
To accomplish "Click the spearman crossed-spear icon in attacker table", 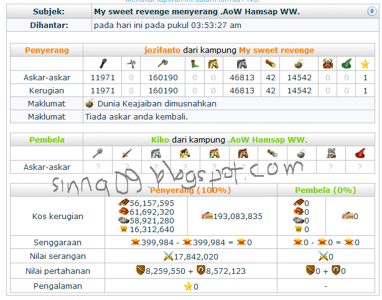I will (x=131, y=64).
